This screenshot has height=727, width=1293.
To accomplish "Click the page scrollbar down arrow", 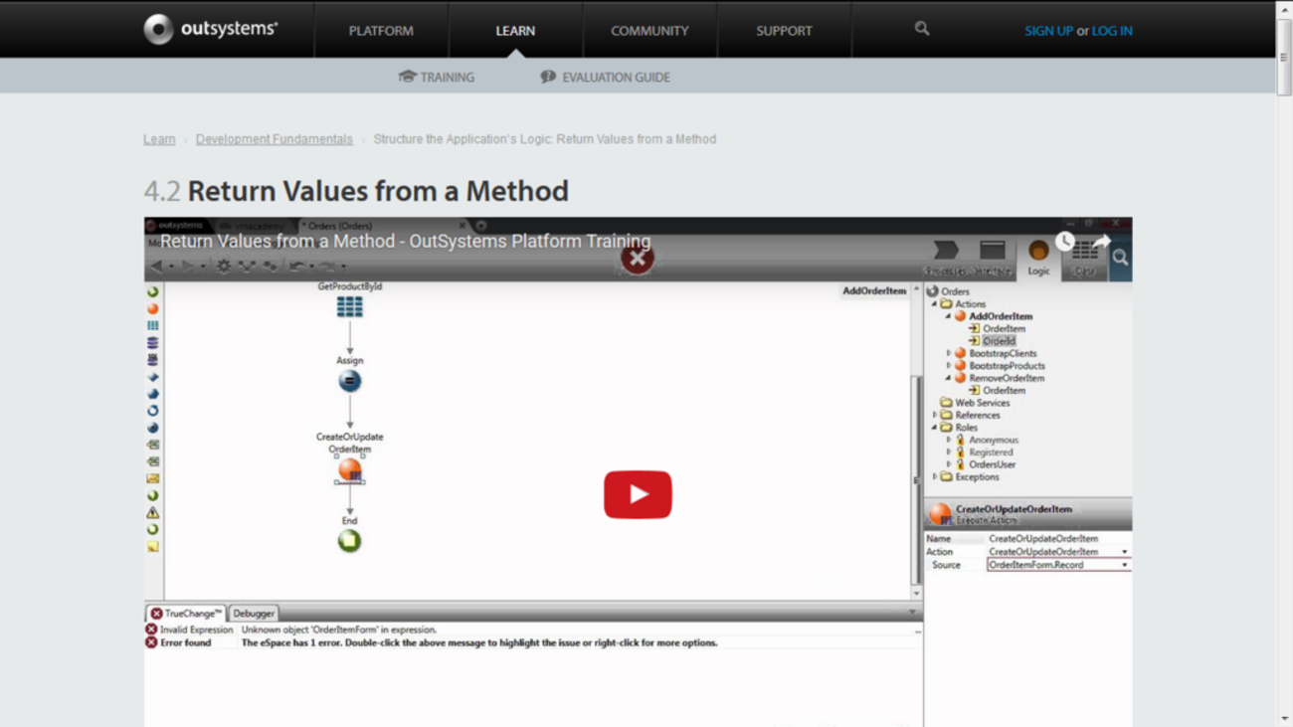I will point(1284,718).
